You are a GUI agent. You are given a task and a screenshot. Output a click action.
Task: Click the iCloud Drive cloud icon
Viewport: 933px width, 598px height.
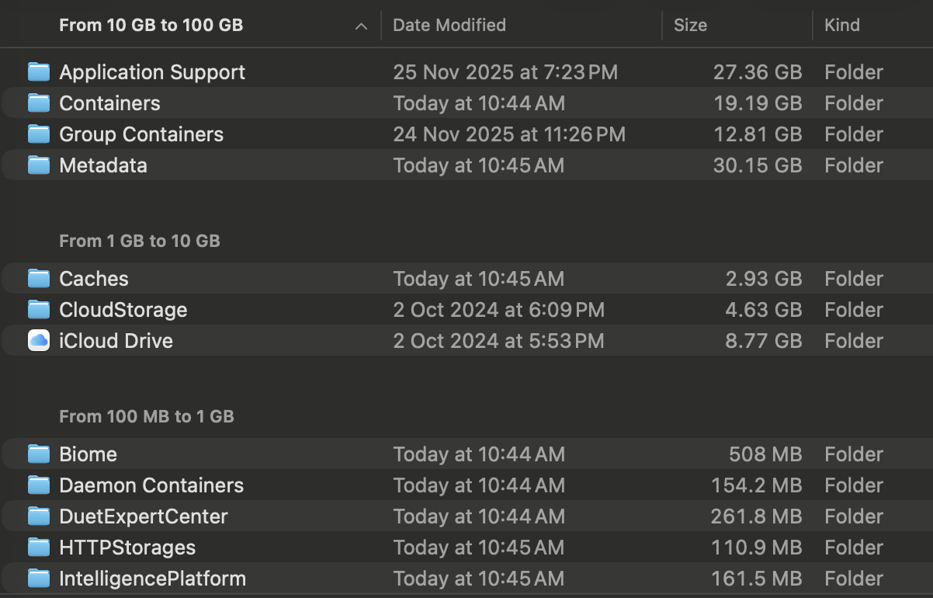[x=39, y=341]
